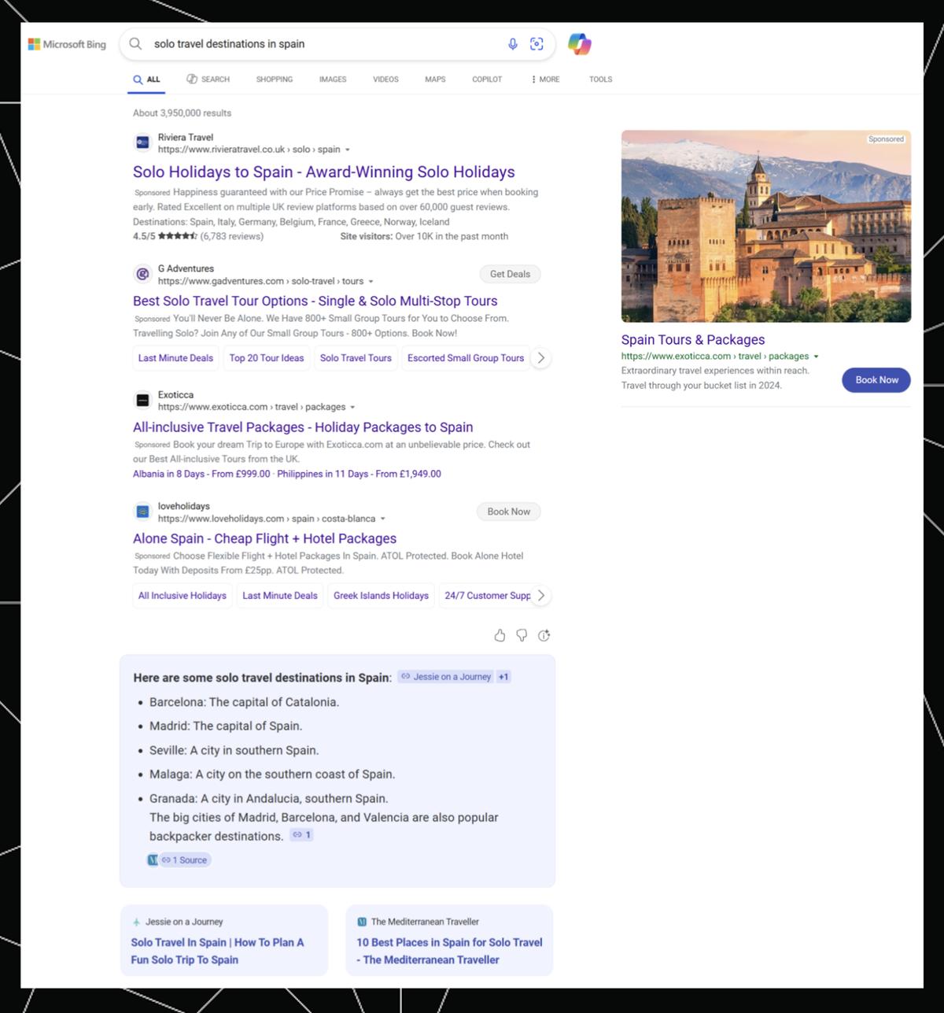
Task: Click the Alhambra sponsored image
Action: pos(765,227)
